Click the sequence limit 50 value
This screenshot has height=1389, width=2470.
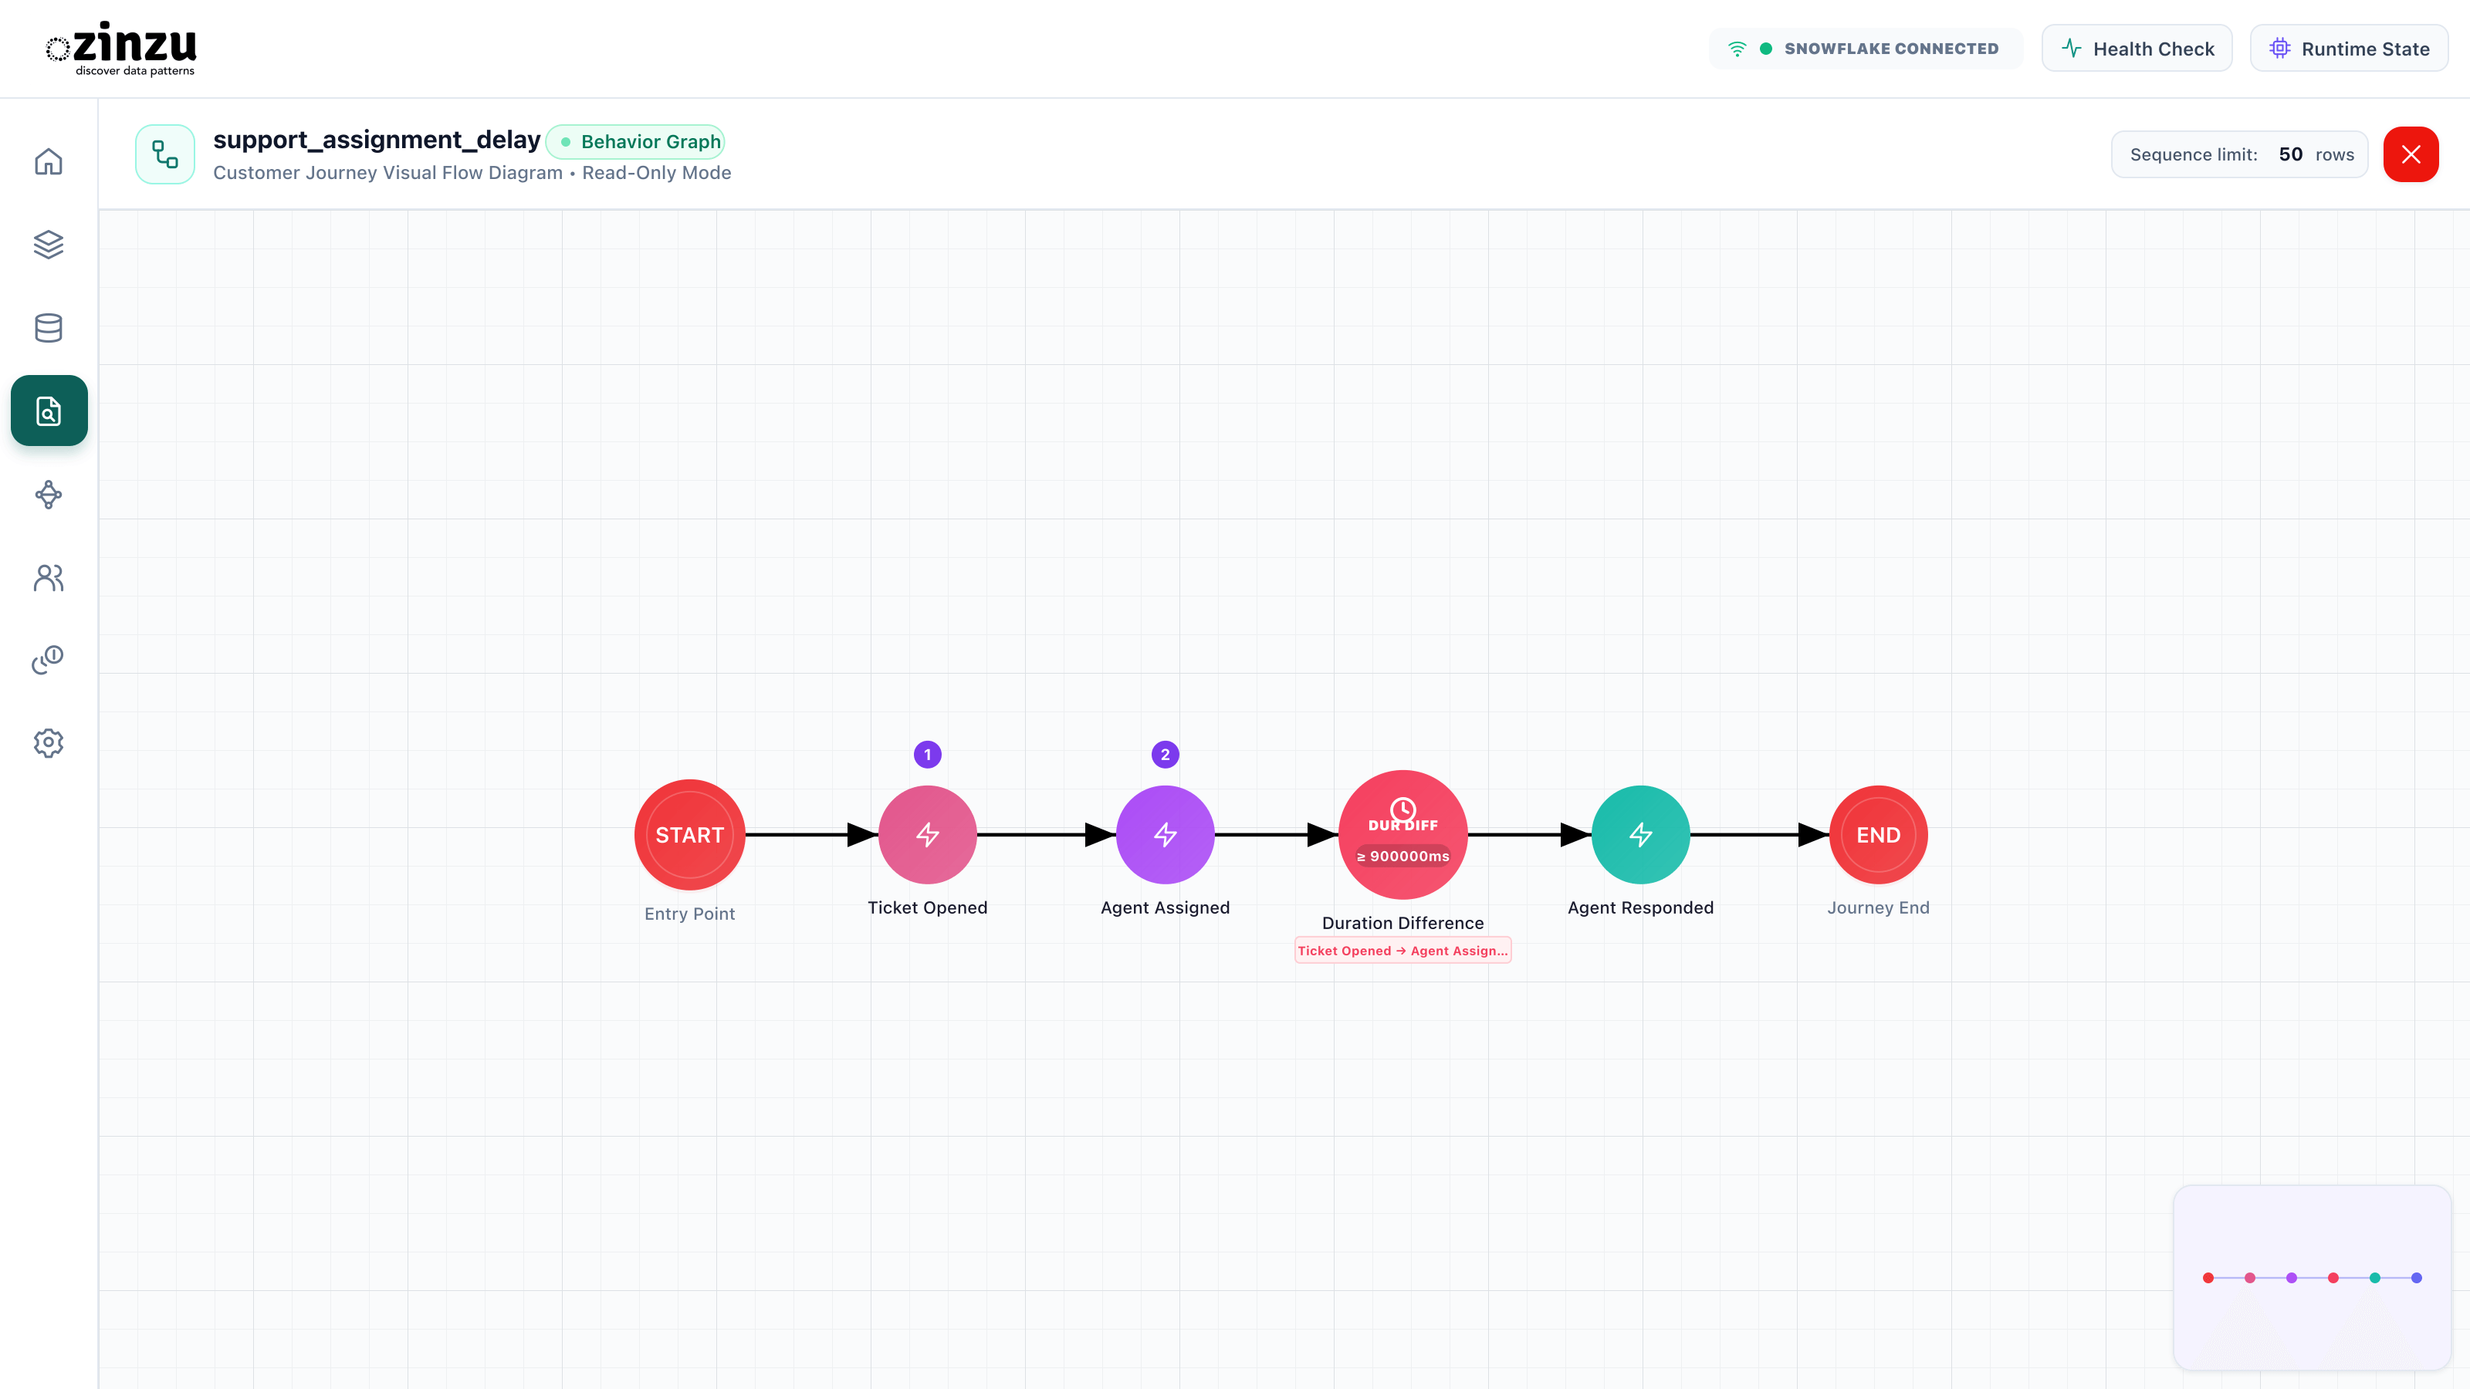(2291, 154)
